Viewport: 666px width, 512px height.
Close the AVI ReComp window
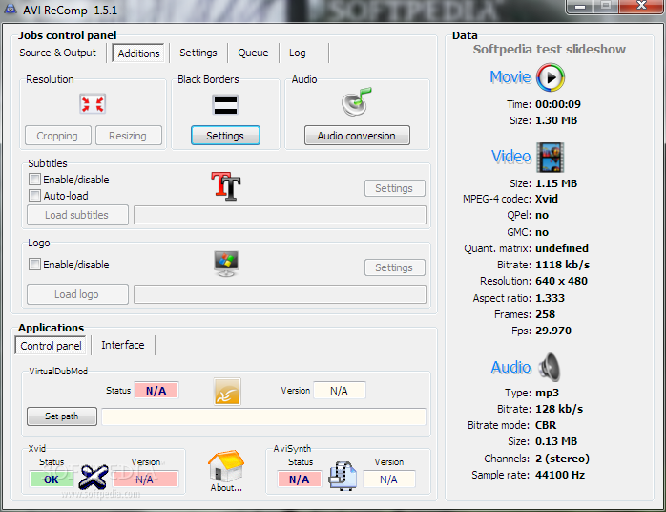(641, 6)
